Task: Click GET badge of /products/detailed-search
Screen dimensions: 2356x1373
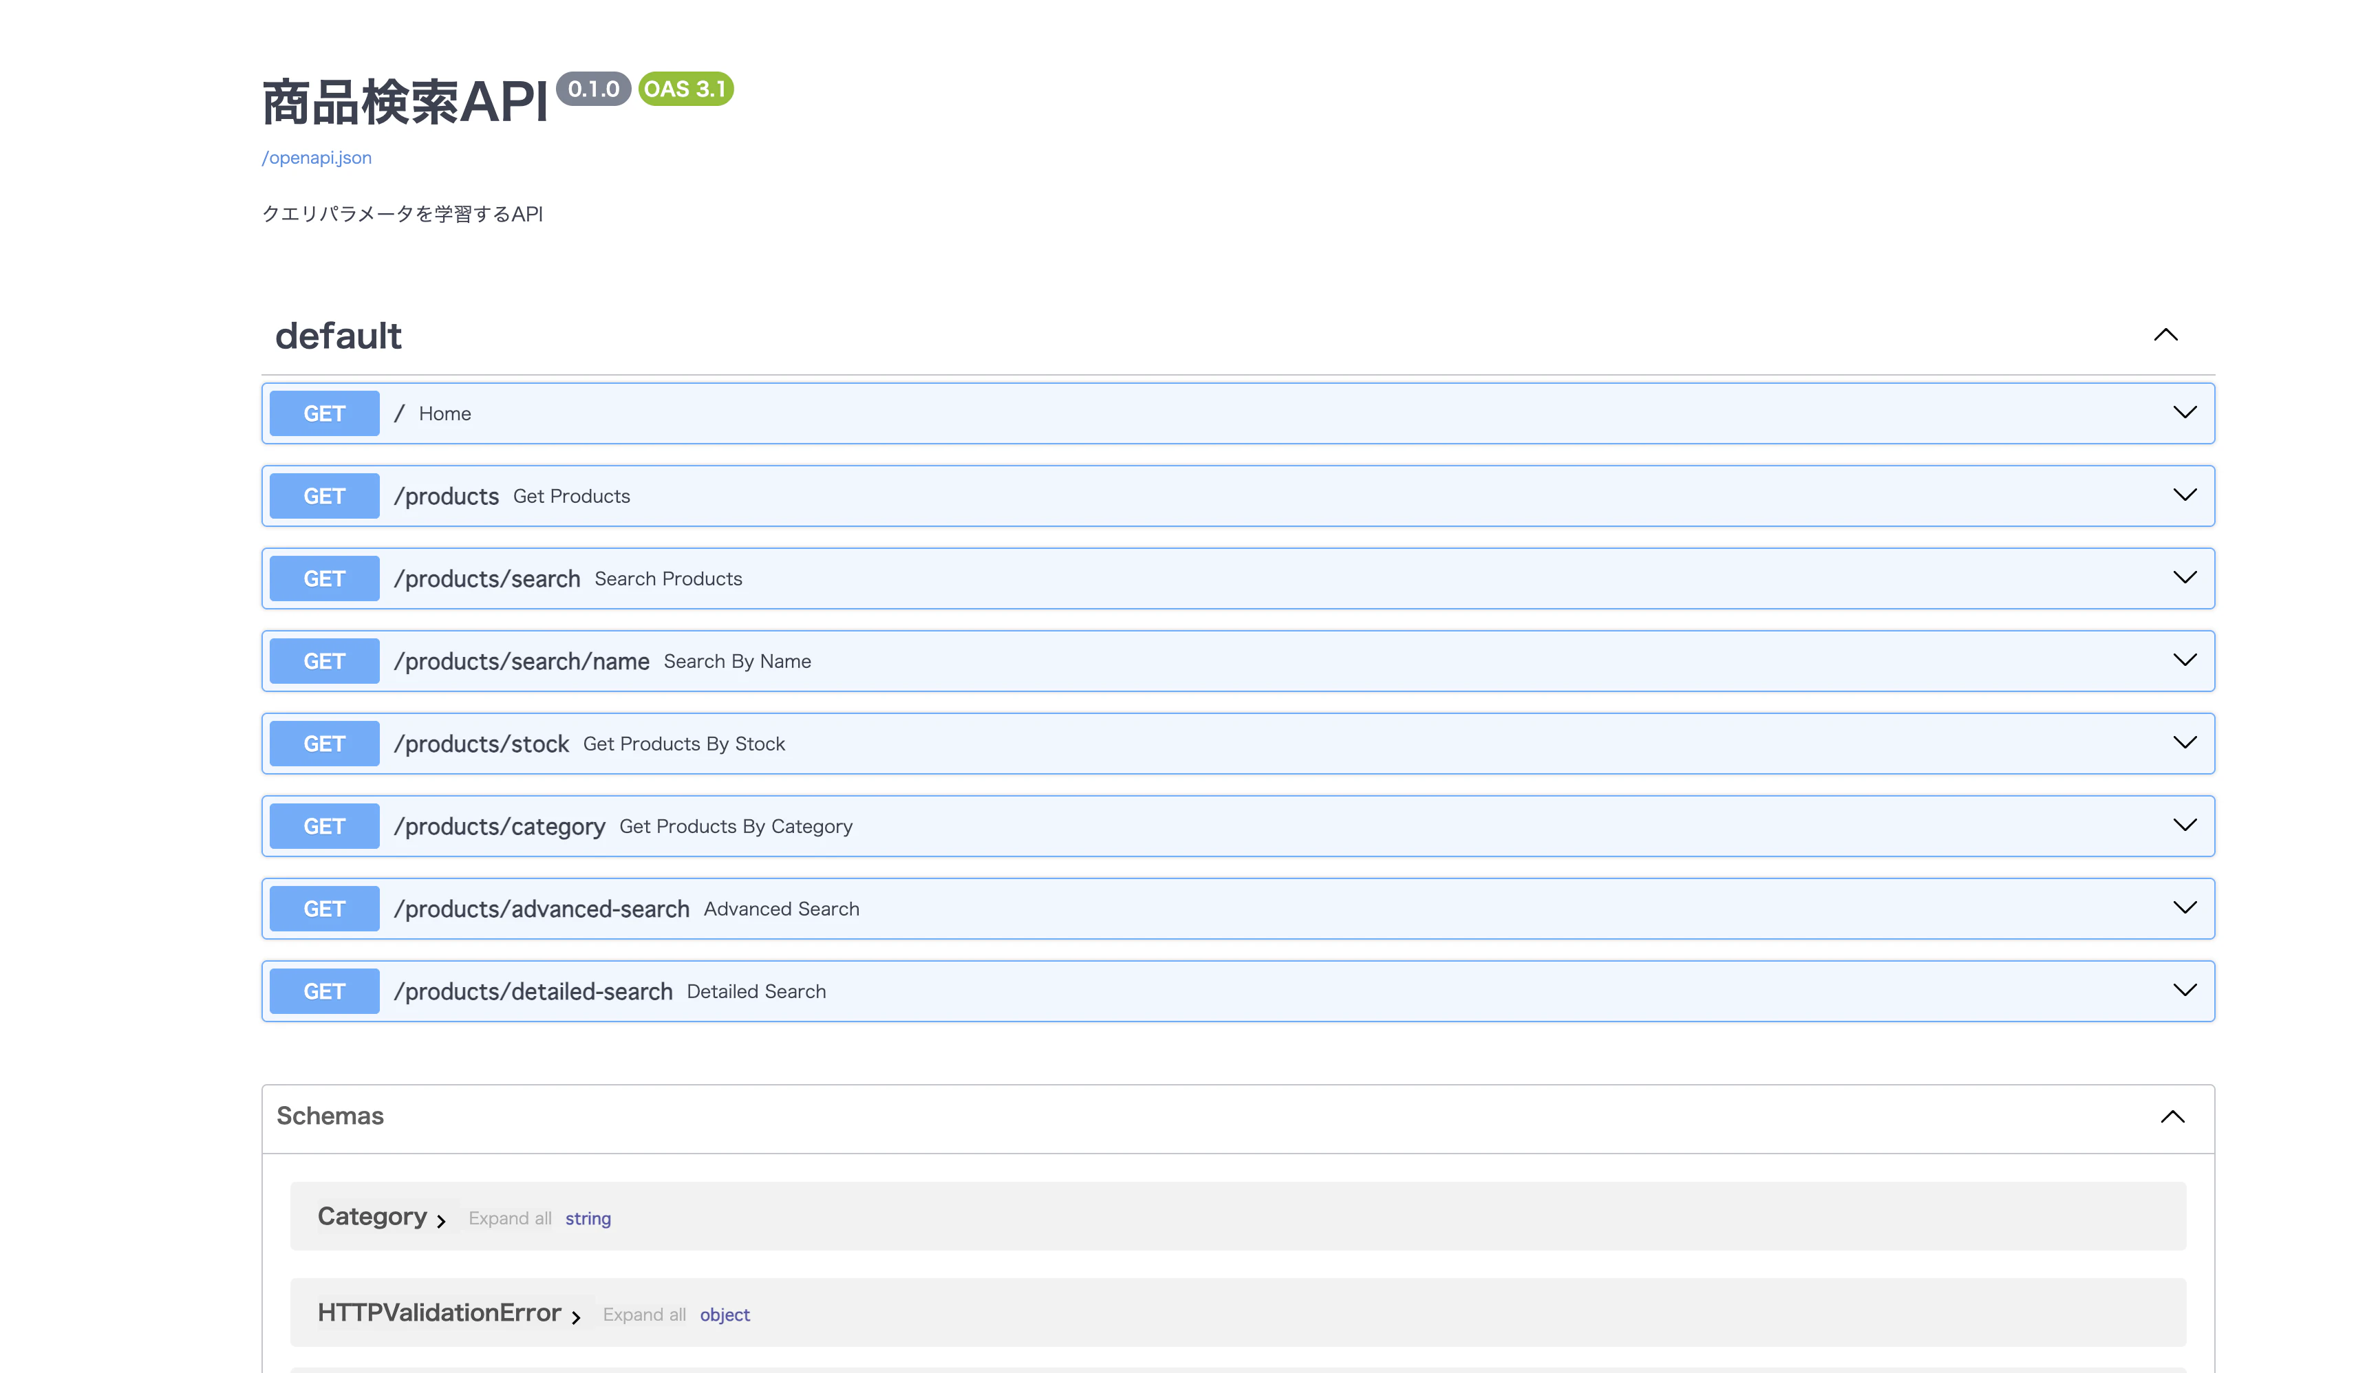Action: click(x=324, y=992)
